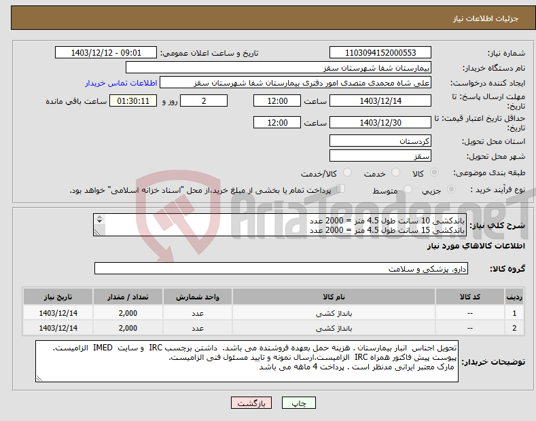Click the request creator field علی شاه محمدی

(x=296, y=83)
